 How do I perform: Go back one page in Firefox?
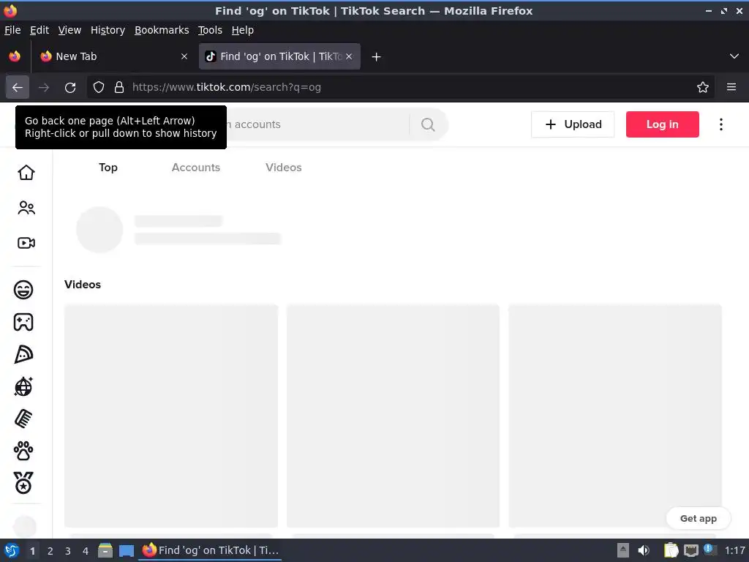(x=18, y=88)
